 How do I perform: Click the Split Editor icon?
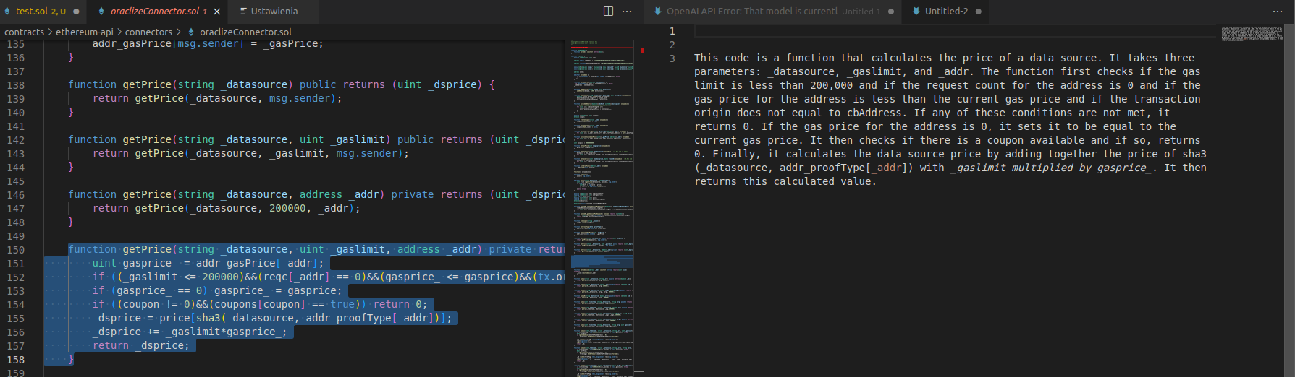coord(608,12)
